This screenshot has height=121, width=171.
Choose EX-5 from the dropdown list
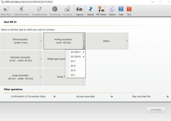[x=75, y=70]
